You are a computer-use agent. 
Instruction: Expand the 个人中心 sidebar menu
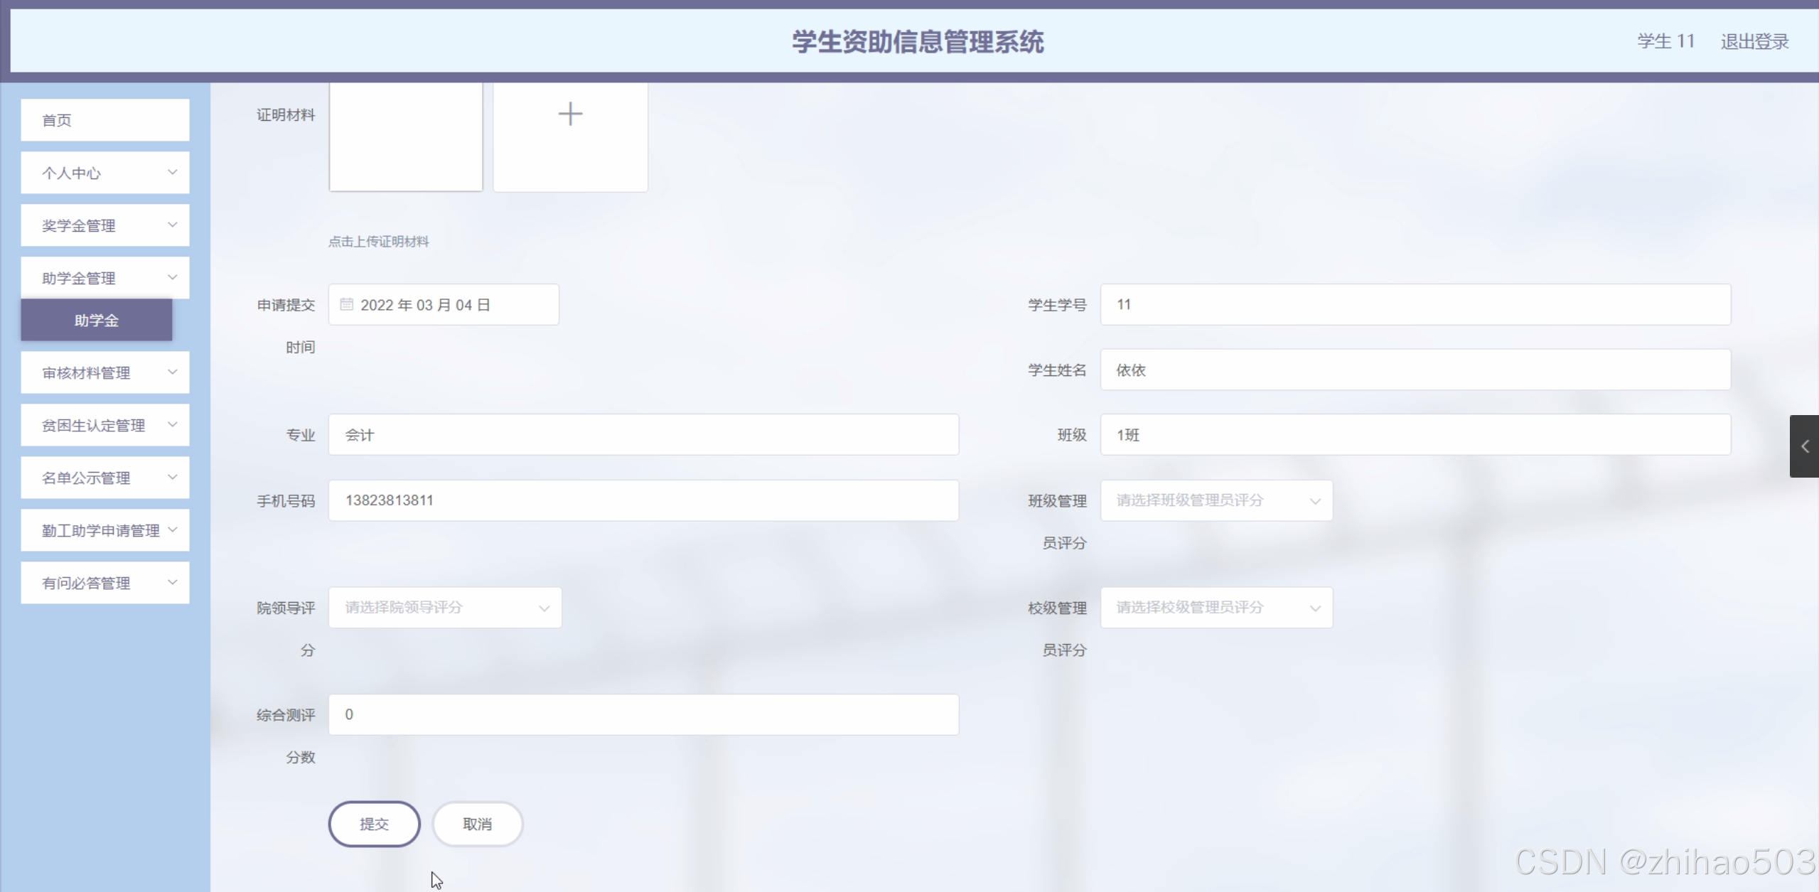(105, 173)
